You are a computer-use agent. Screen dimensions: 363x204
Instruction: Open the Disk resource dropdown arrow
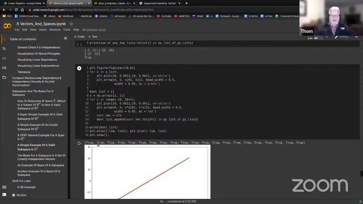[327, 37]
